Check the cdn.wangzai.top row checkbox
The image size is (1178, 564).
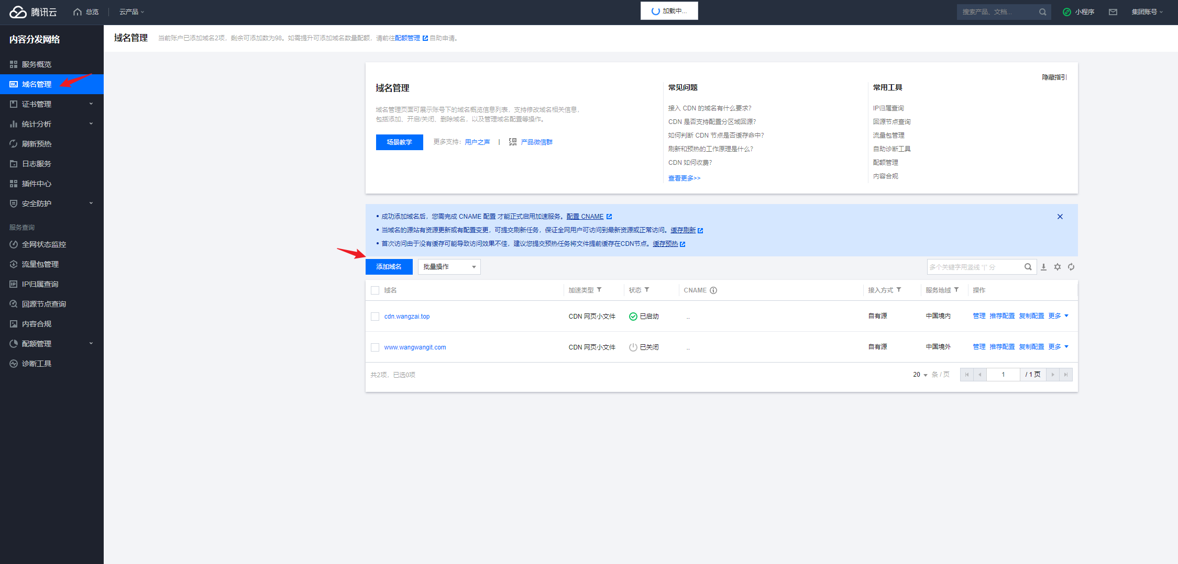pos(375,317)
